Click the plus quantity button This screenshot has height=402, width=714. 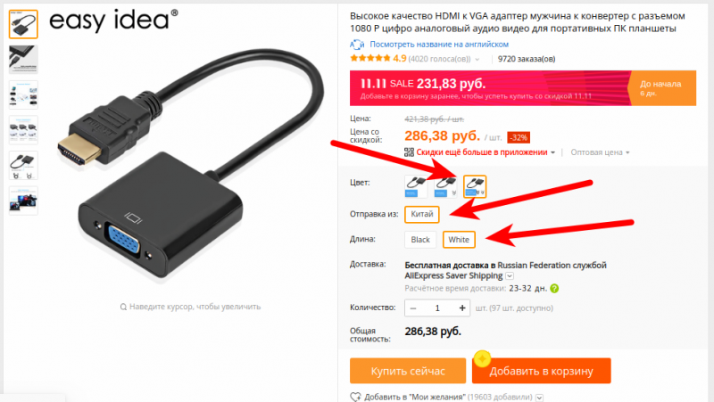[x=462, y=308]
